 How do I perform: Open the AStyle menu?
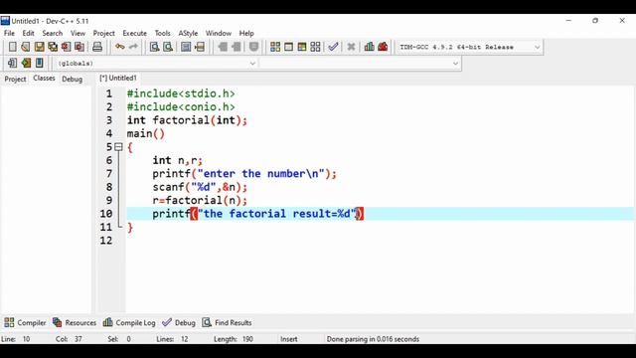click(188, 33)
